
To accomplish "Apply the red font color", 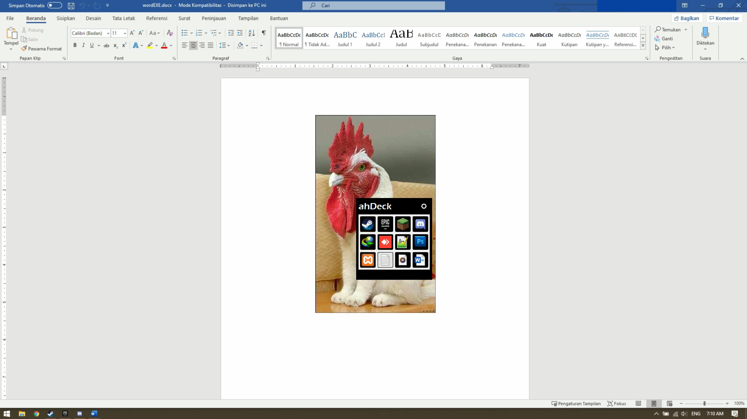I will point(164,46).
